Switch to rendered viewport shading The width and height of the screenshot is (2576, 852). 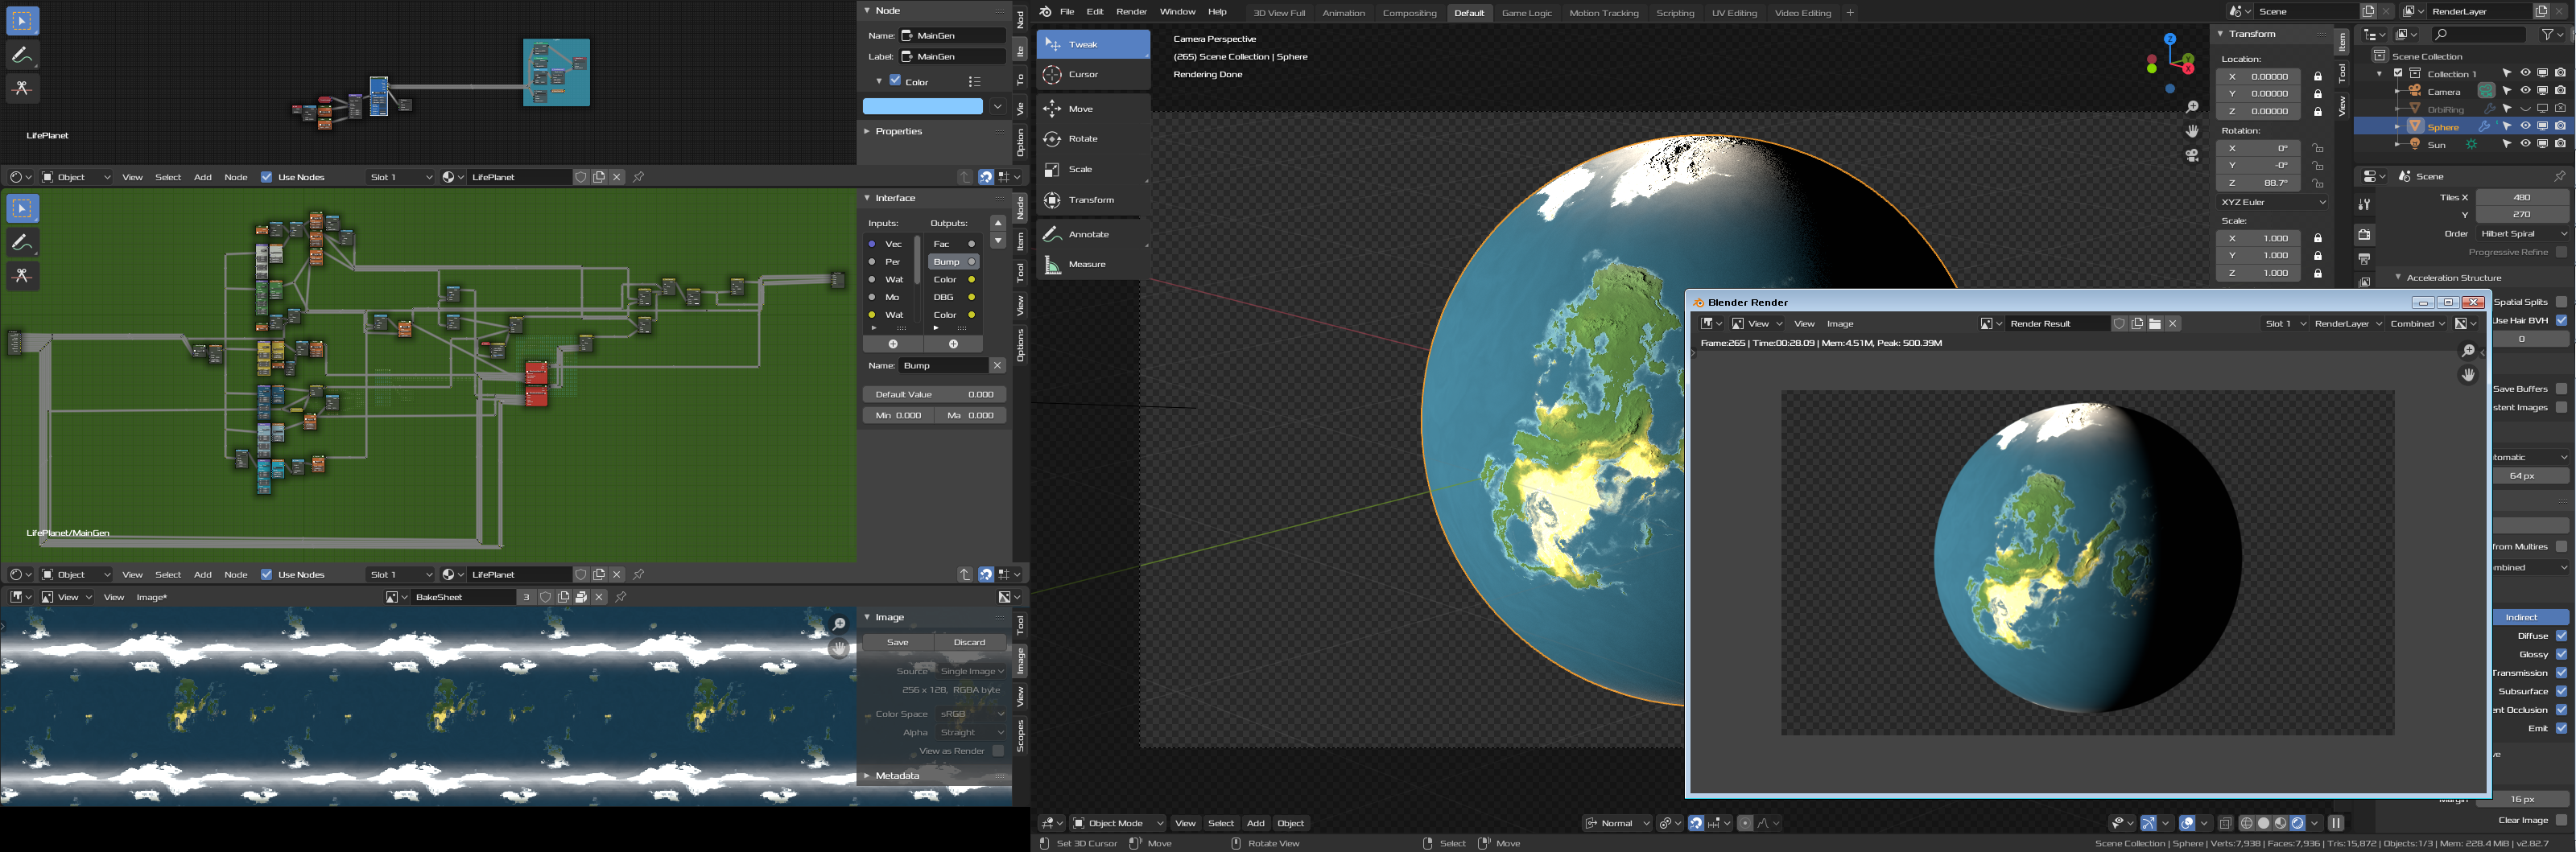2298,823
